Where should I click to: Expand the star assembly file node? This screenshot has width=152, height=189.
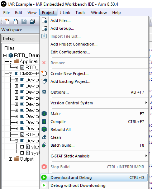(22, 147)
